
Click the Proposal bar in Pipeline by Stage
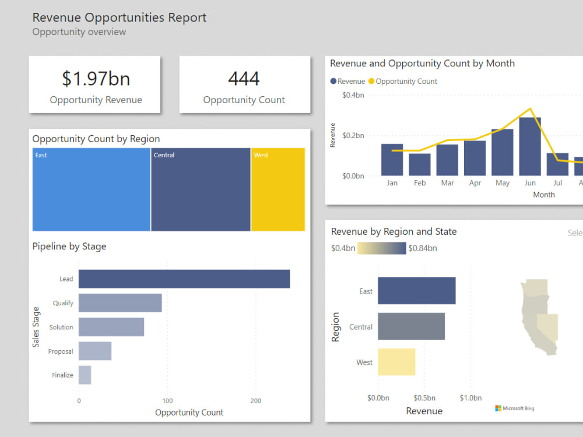pyautogui.click(x=96, y=351)
